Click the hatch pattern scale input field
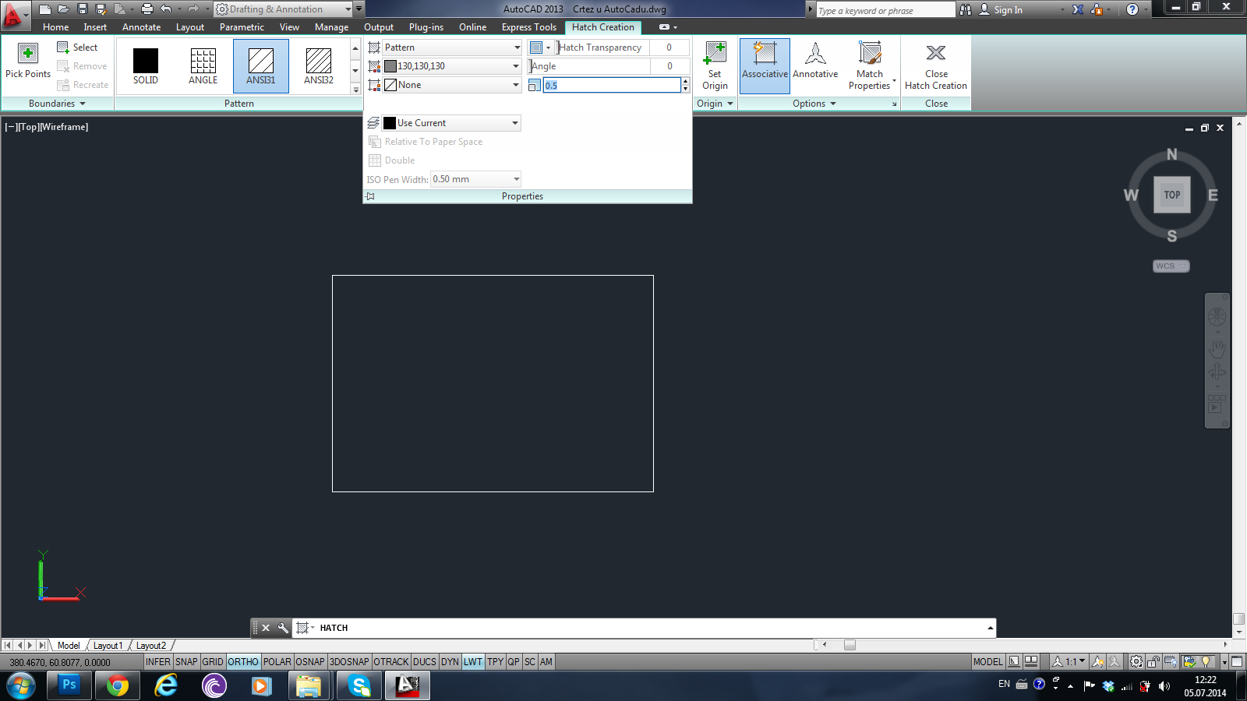Image resolution: width=1247 pixels, height=701 pixels. pyautogui.click(x=611, y=86)
